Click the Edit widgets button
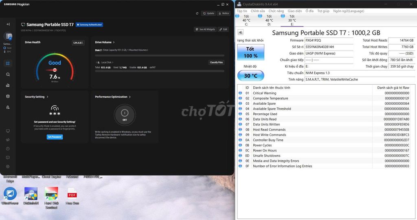This screenshot has height=220, width=417. click(x=224, y=29)
